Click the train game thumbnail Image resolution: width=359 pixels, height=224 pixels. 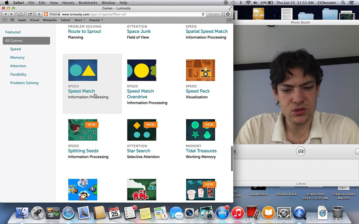coord(141,189)
